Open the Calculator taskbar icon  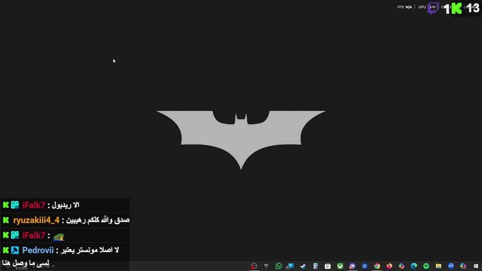(316, 266)
